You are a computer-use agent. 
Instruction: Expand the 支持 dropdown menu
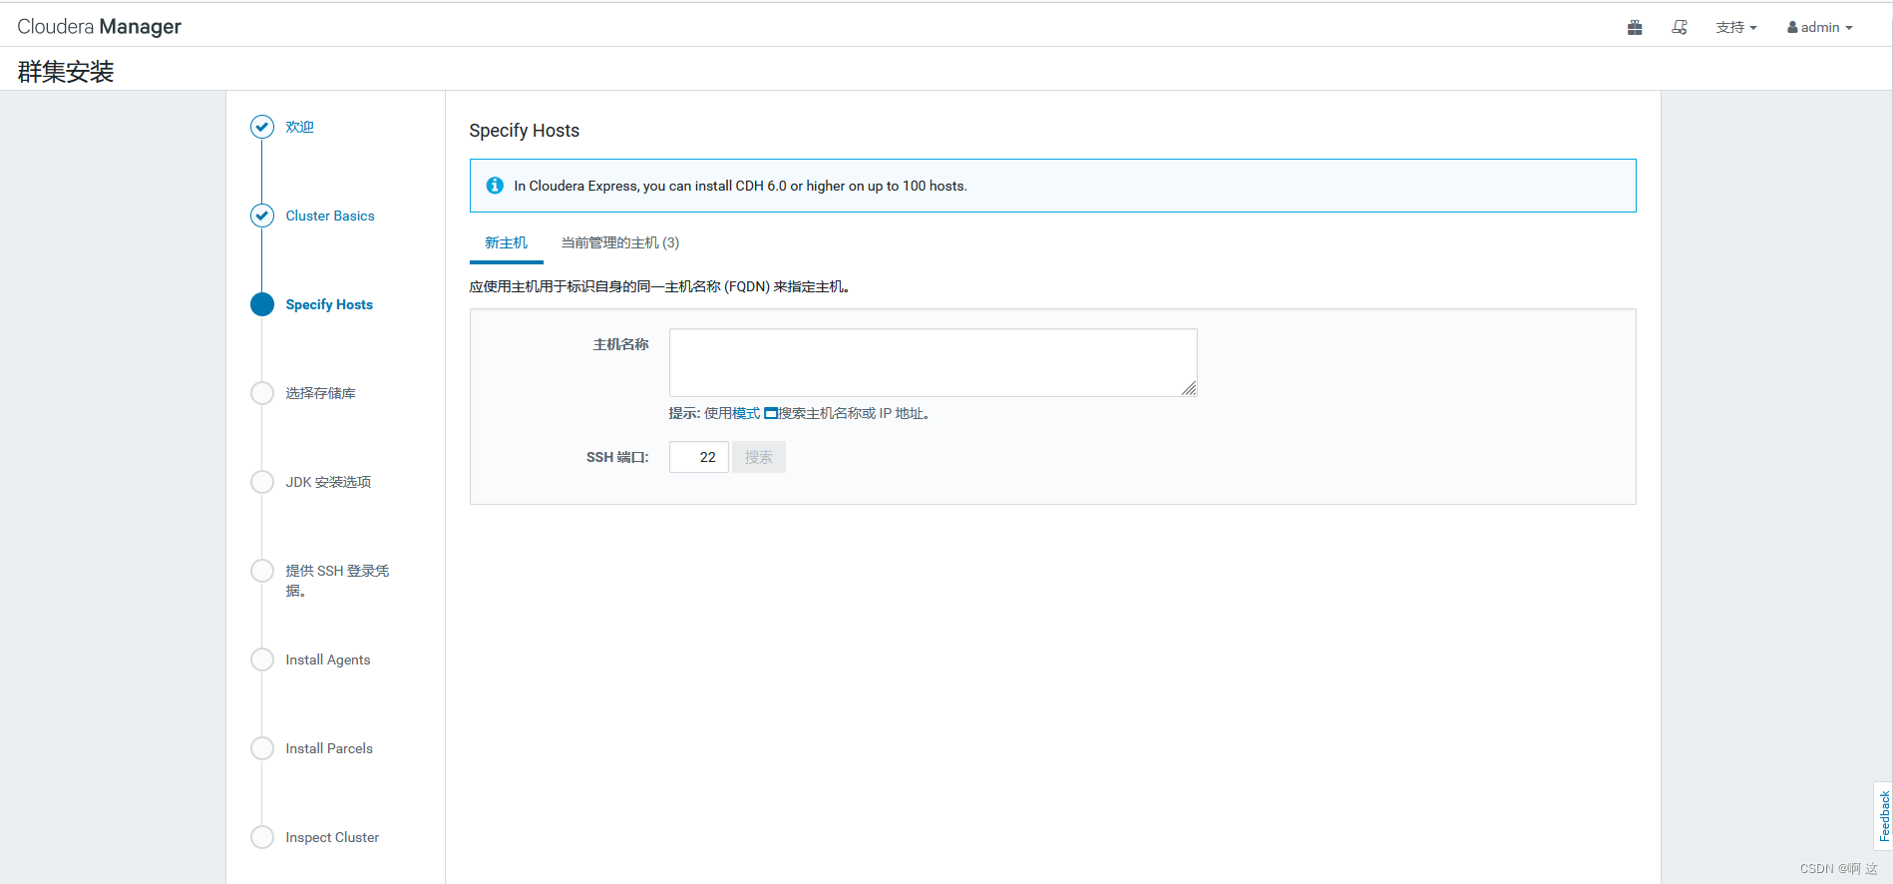tap(1735, 28)
